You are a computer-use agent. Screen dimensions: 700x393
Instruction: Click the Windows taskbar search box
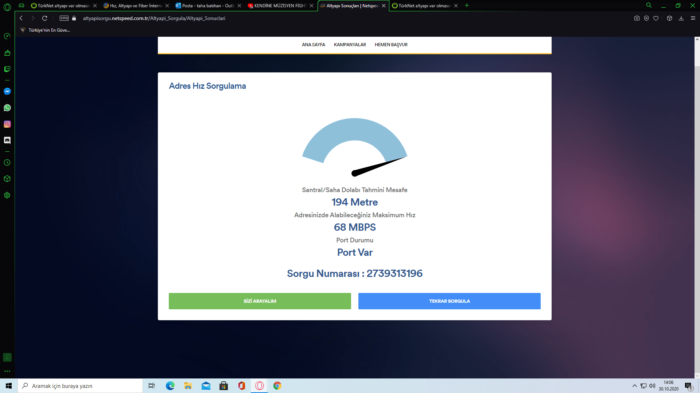coord(80,386)
